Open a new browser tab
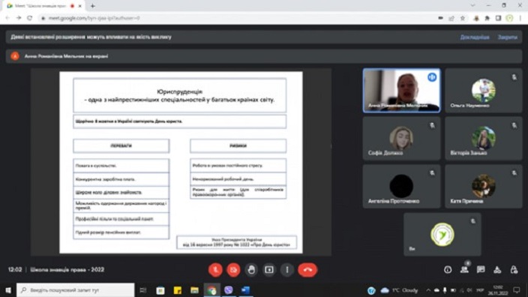Image resolution: width=528 pixels, height=297 pixels. tap(92, 6)
